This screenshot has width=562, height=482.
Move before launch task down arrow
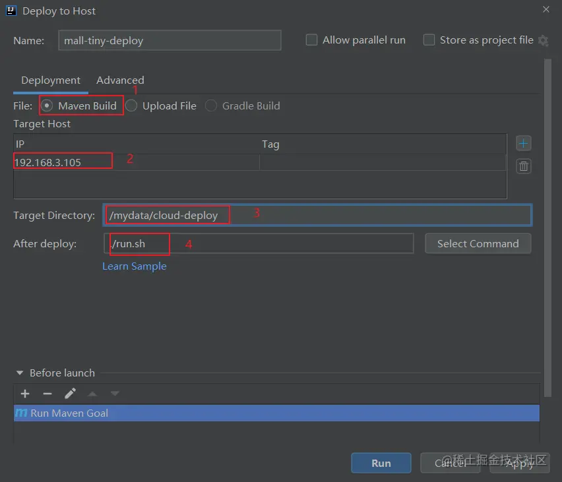coord(115,394)
